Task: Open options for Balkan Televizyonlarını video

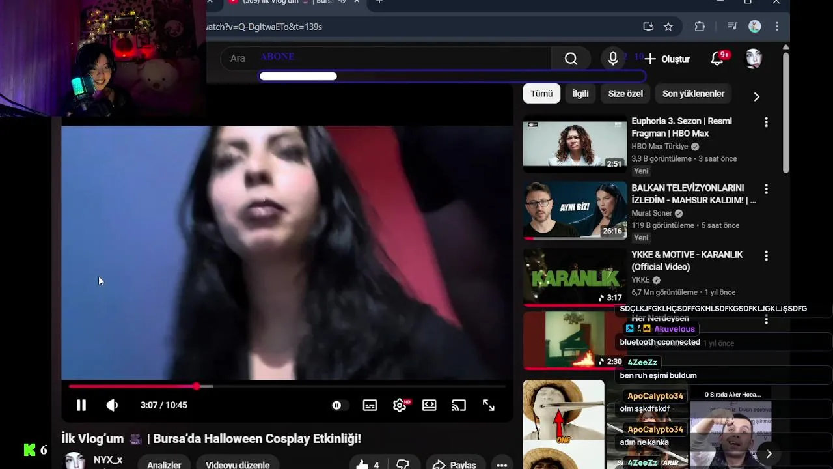Action: (766, 189)
